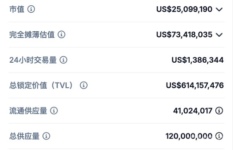Select the 市值 label text

(17, 9)
